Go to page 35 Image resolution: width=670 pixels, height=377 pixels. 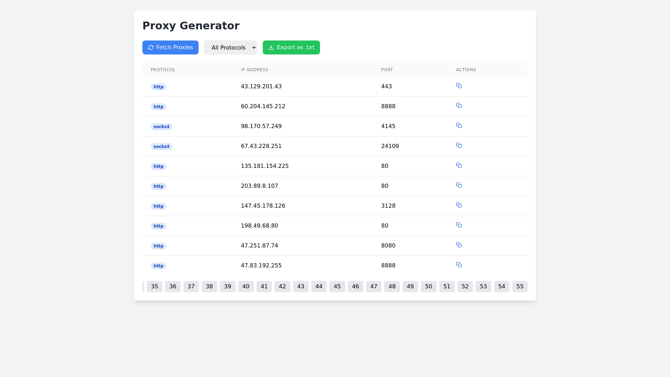point(155,287)
